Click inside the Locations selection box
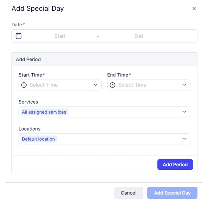Image resolution: width=216 pixels, height=207 pixels. pos(104,139)
